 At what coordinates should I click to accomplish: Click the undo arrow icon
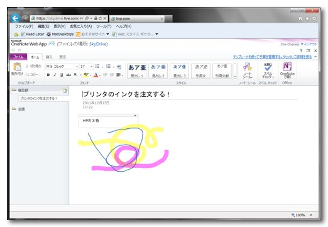tap(13, 50)
